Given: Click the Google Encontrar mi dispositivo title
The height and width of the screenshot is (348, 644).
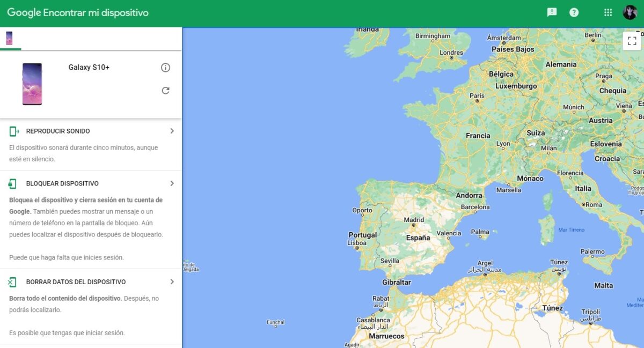Looking at the screenshot, I should [78, 13].
